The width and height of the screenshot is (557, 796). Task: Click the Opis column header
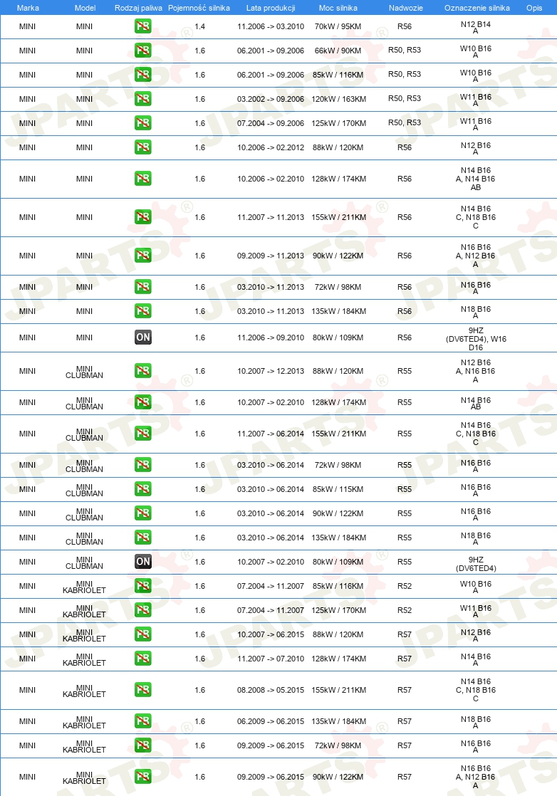[x=534, y=8]
